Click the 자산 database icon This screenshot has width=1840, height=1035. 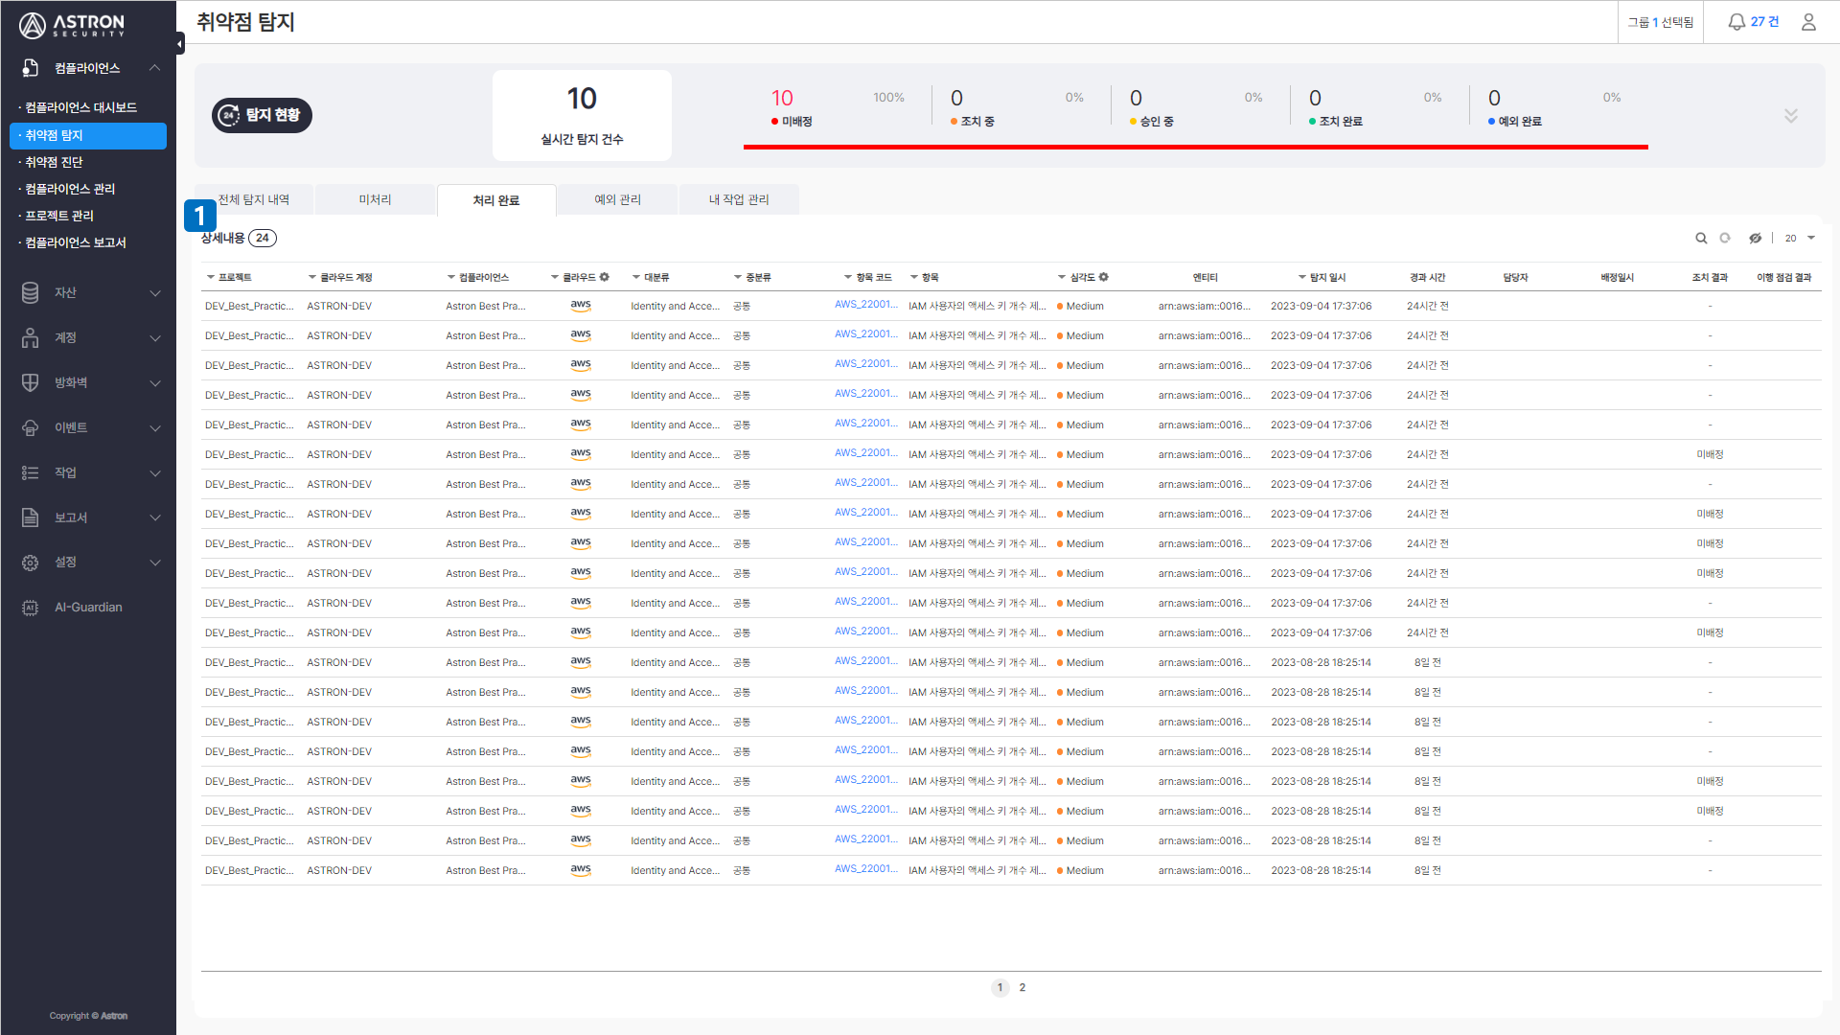tap(31, 292)
